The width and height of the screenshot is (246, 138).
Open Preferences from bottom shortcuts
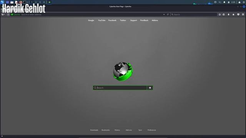(152, 130)
